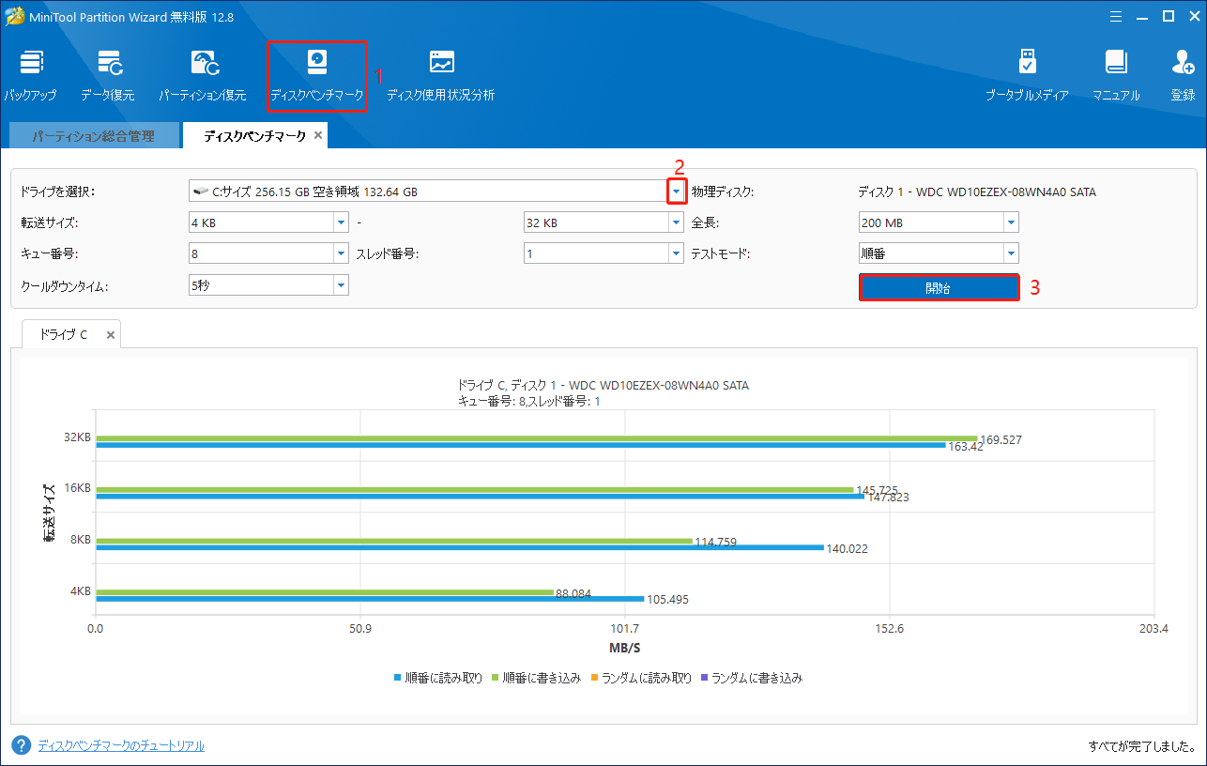Open ディスクベンチマークのチュートリアル link
Screen dimensions: 1207x766
click(x=121, y=745)
